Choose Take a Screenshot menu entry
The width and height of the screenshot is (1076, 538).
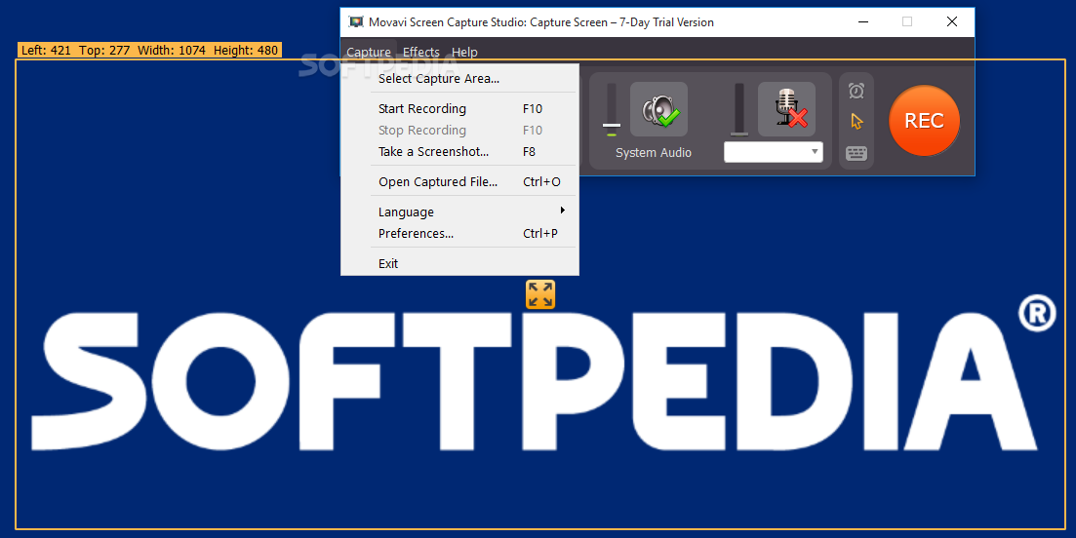[459, 151]
